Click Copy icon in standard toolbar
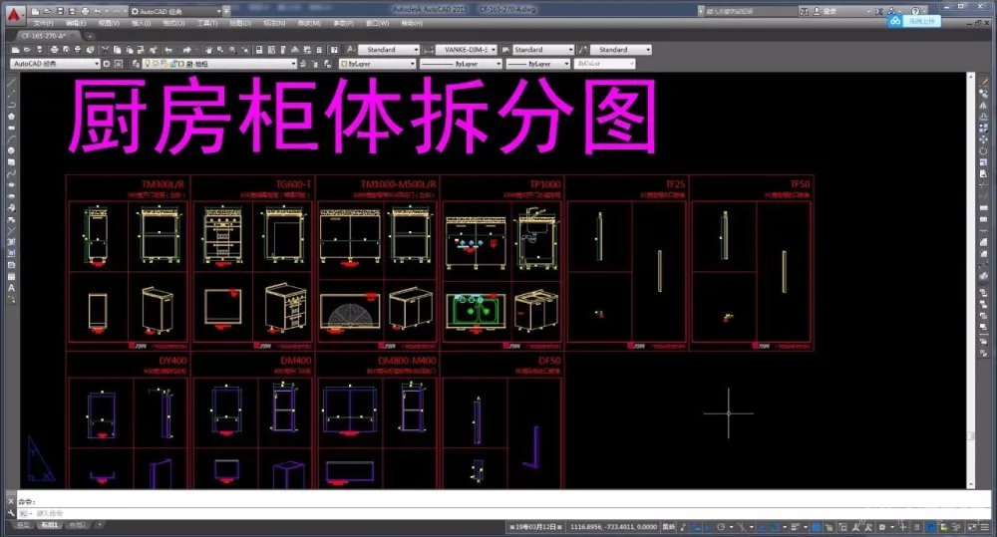Image resolution: width=997 pixels, height=537 pixels. tap(117, 50)
